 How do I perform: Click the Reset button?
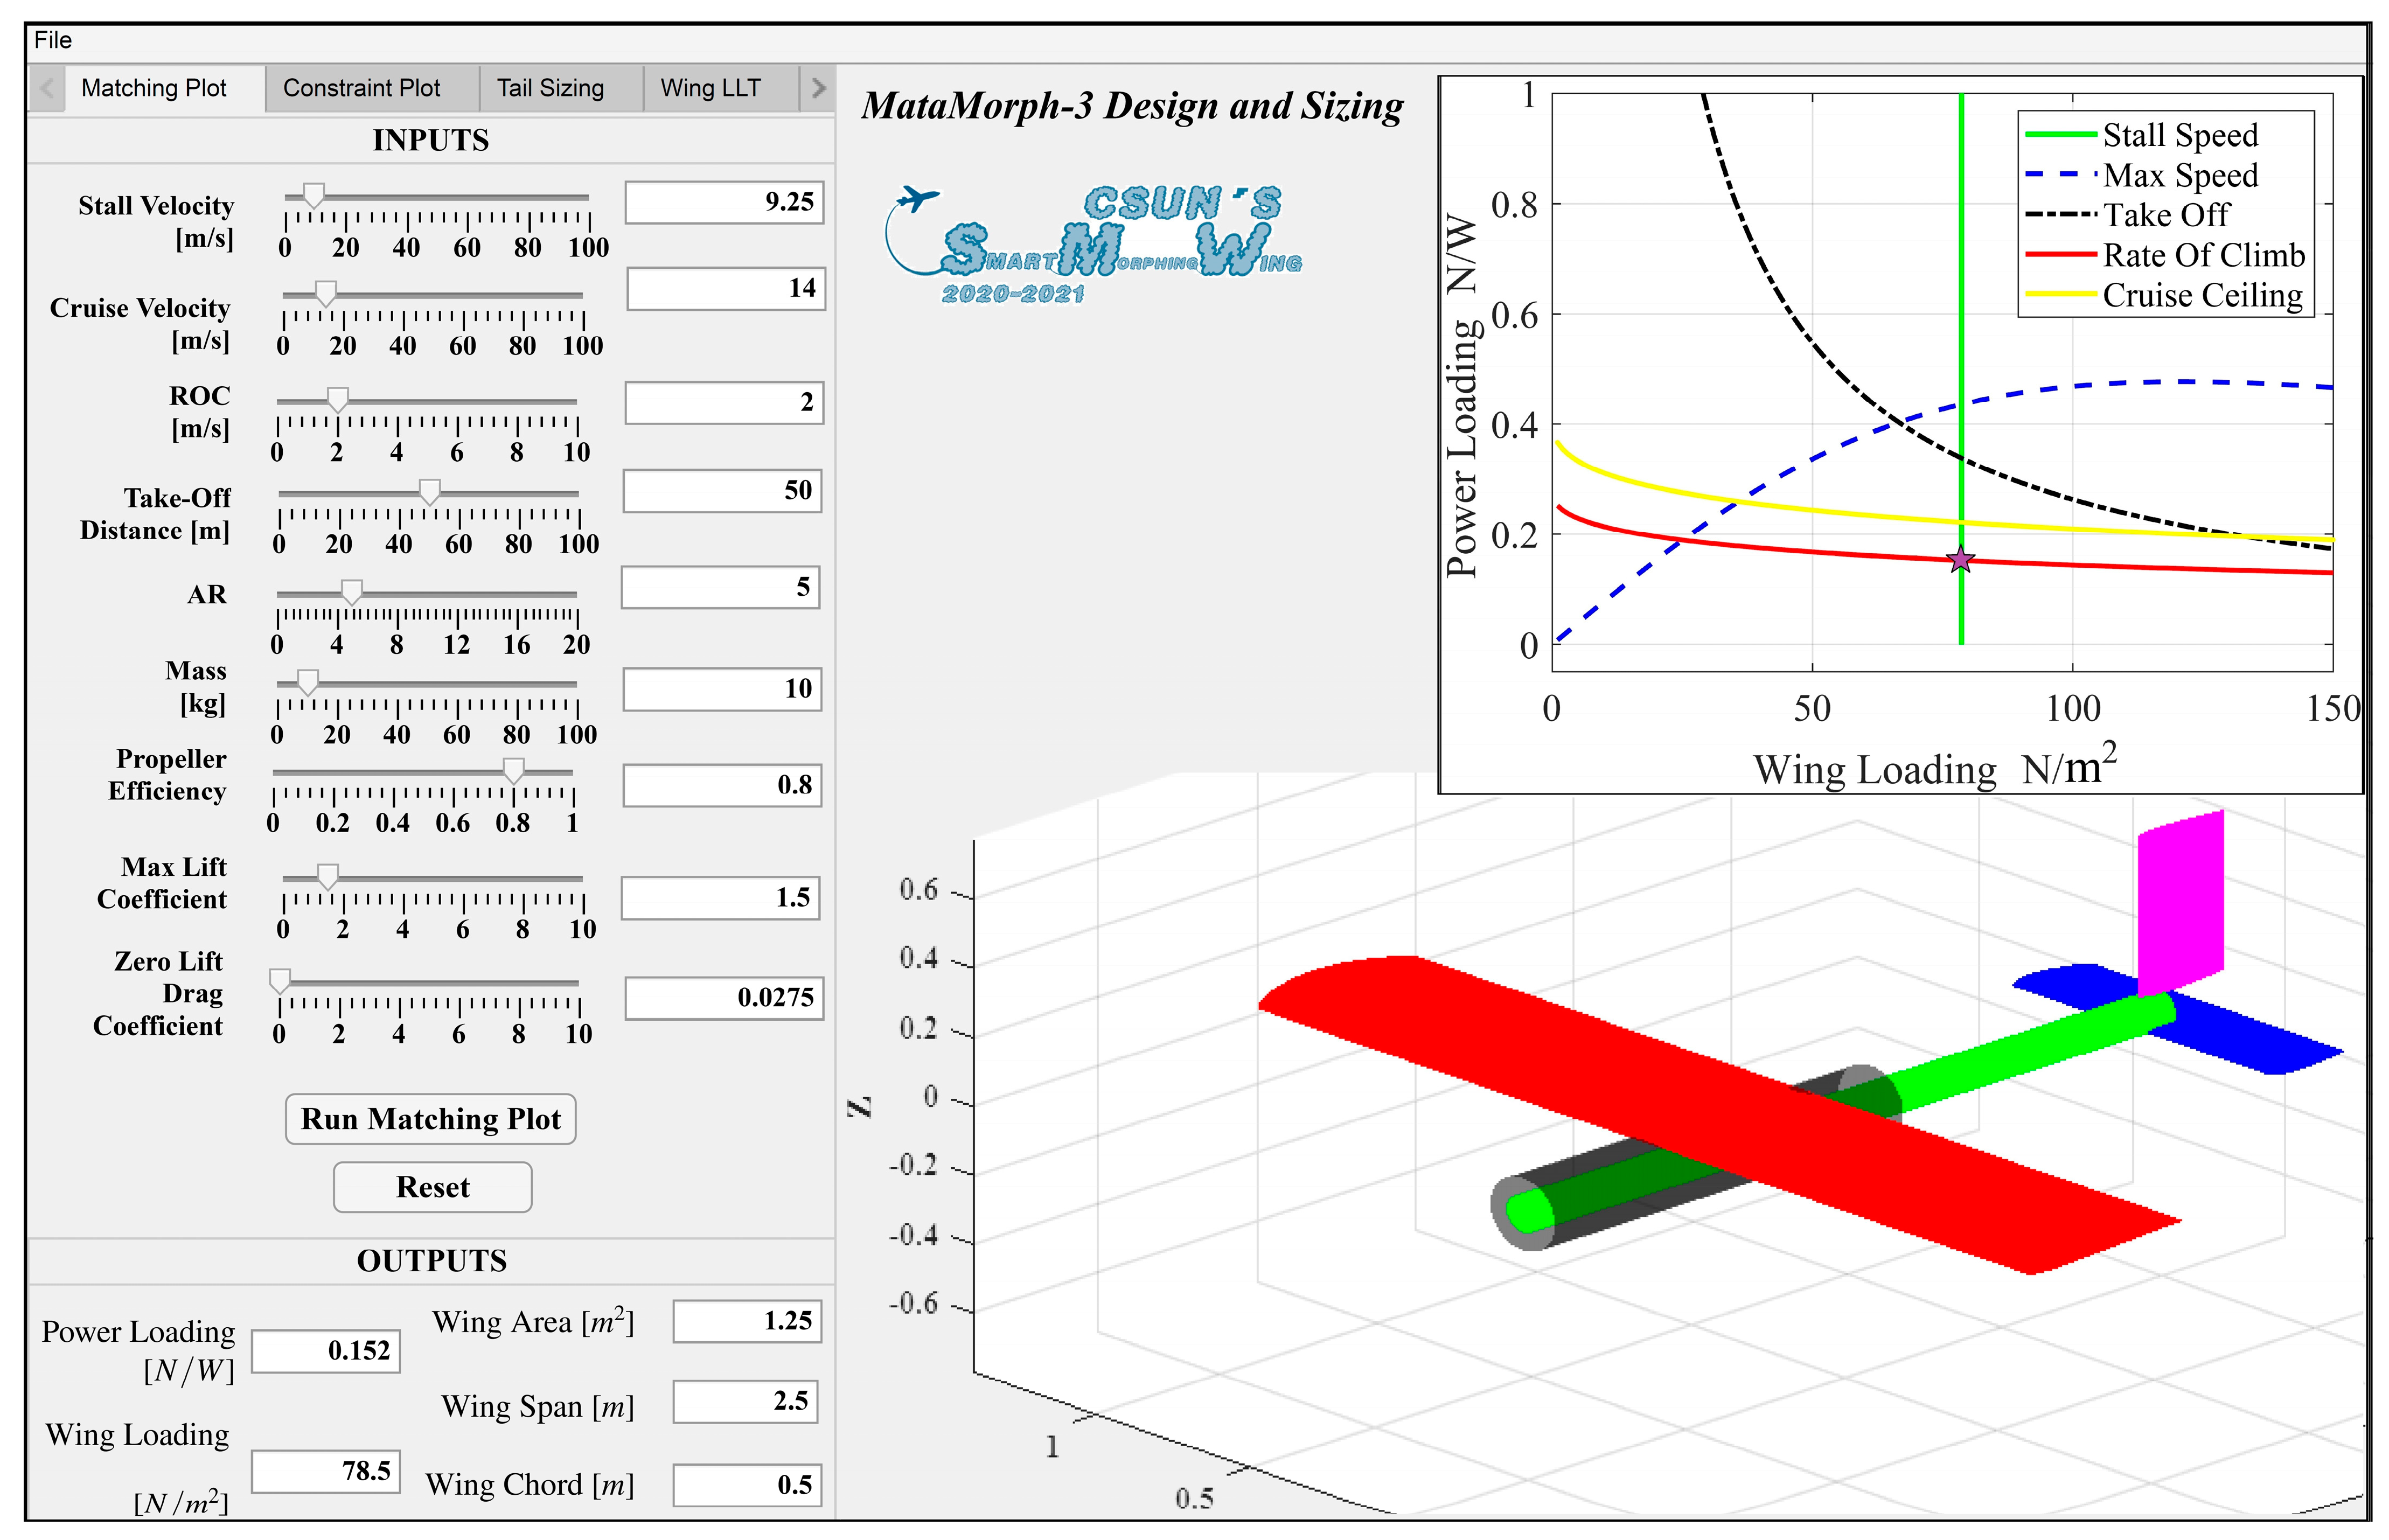tap(432, 1187)
